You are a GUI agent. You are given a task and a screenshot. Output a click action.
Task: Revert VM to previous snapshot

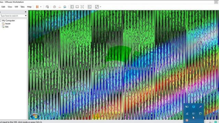60,7
